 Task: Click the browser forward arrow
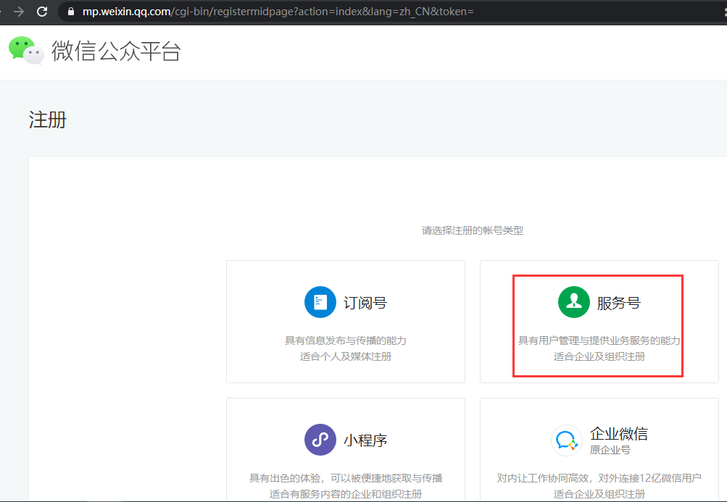click(19, 11)
